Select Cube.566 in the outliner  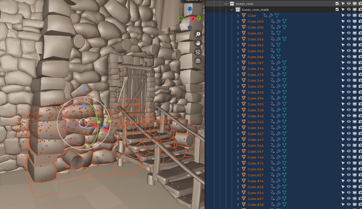(255, 146)
